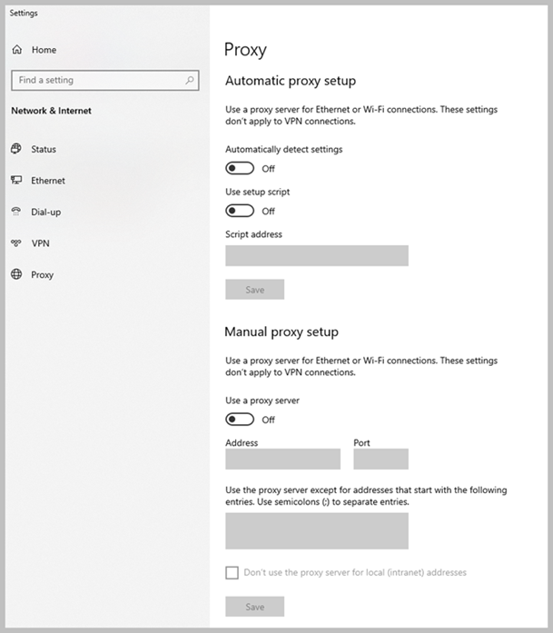This screenshot has width=553, height=633.
Task: Click the VPN icon
Action: click(x=16, y=243)
